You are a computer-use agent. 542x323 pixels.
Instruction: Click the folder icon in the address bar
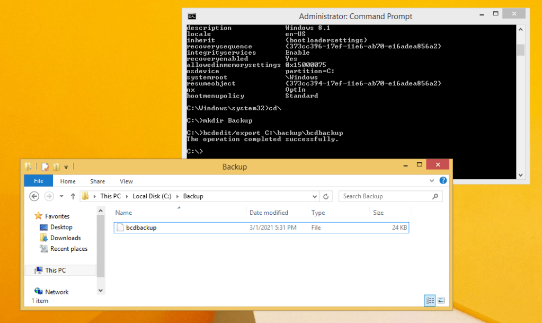85,196
